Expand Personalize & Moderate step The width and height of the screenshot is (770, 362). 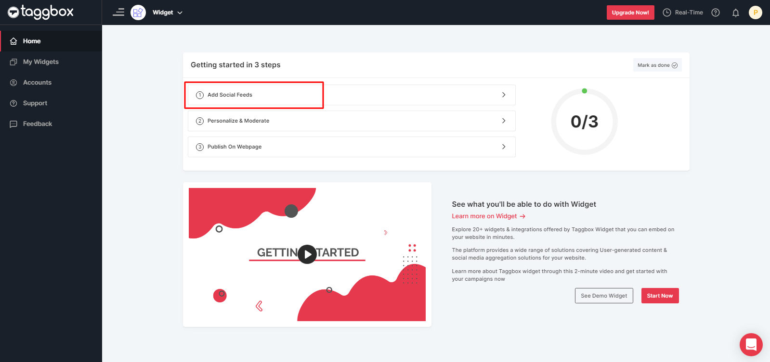352,121
